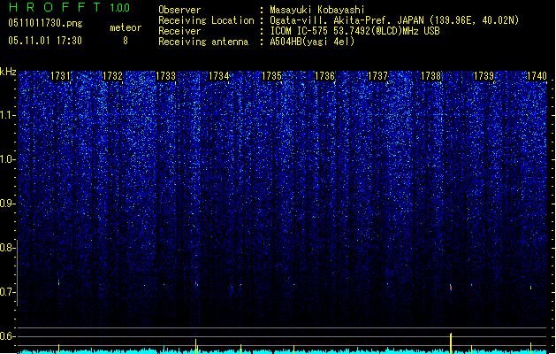Click the 1732 time marker
The height and width of the screenshot is (354, 556).
[112, 76]
